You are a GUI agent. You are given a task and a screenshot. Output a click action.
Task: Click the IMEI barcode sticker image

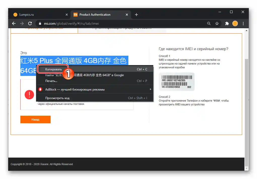point(176,82)
